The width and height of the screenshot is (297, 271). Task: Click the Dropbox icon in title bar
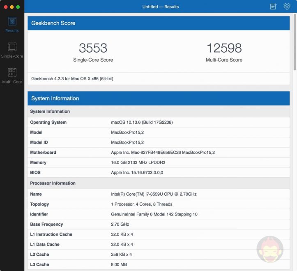tap(287, 7)
